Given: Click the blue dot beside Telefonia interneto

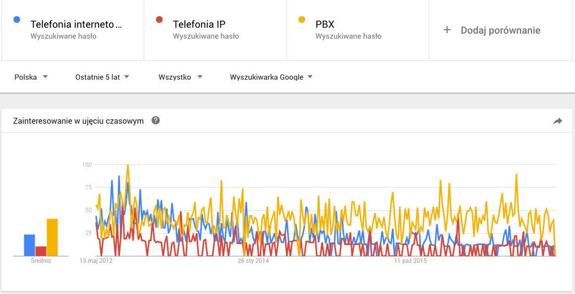Looking at the screenshot, I should click(17, 20).
